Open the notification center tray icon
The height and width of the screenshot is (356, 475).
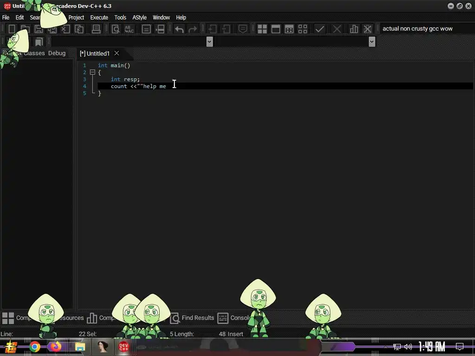point(460,347)
